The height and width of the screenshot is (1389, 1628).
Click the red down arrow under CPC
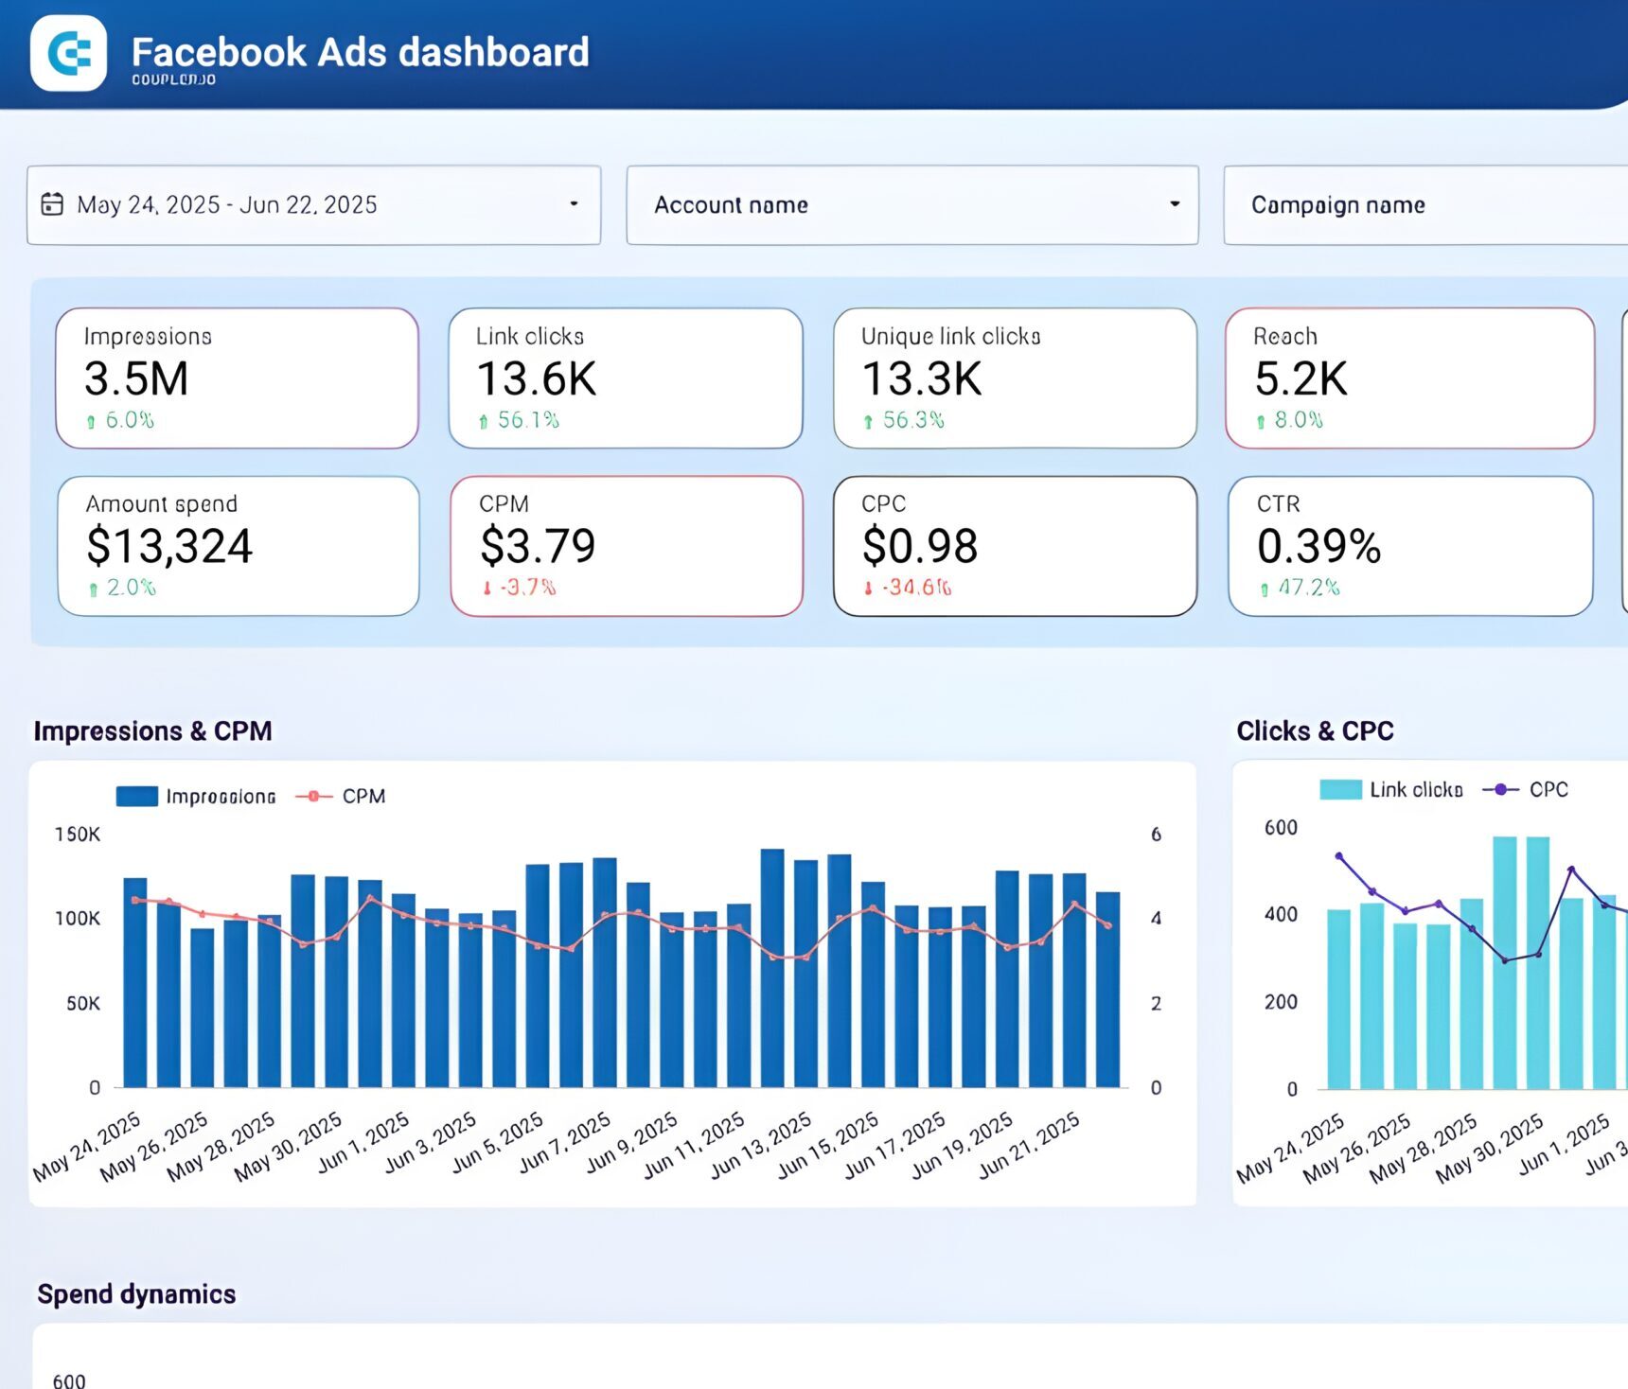(868, 589)
